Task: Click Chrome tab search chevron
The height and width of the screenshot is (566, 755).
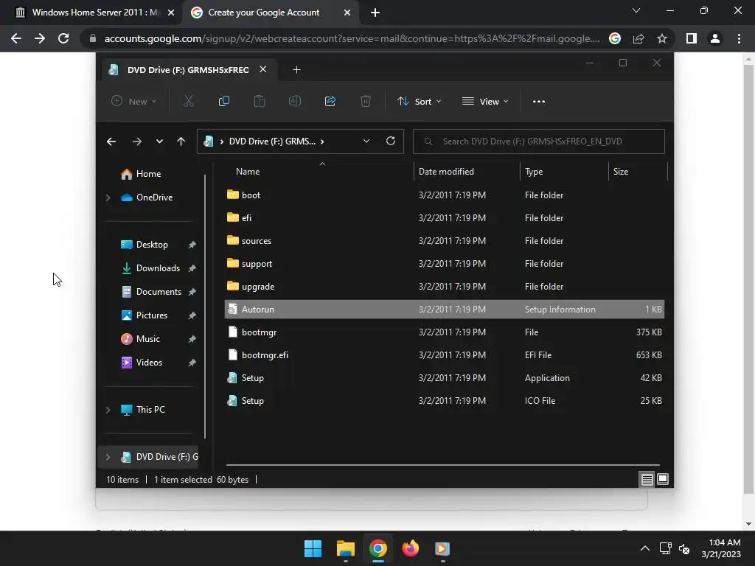Action: tap(636, 10)
